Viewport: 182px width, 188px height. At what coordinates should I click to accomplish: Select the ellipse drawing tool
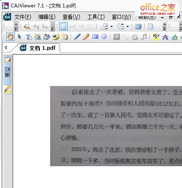pos(104,37)
